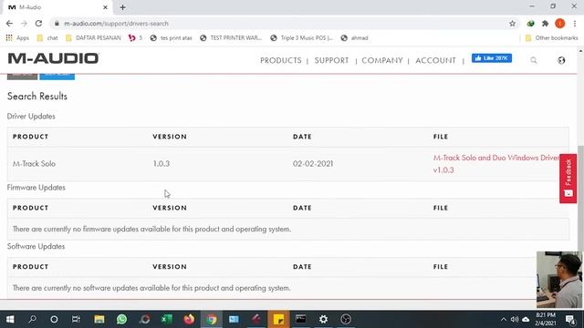Open OBS Studio from the taskbar
This screenshot has width=584, height=328.
346,319
